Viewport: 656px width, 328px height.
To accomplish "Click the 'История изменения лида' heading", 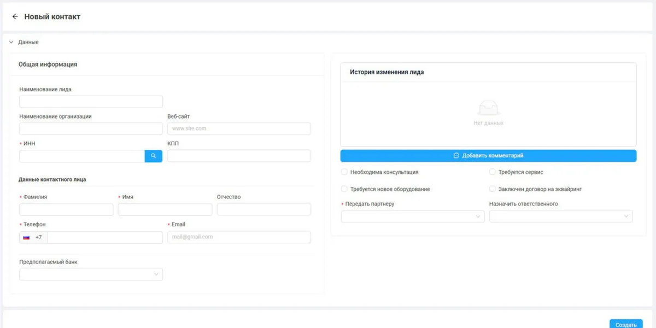I will [x=387, y=72].
